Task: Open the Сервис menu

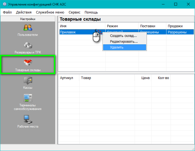Action: pyautogui.click(x=74, y=12)
